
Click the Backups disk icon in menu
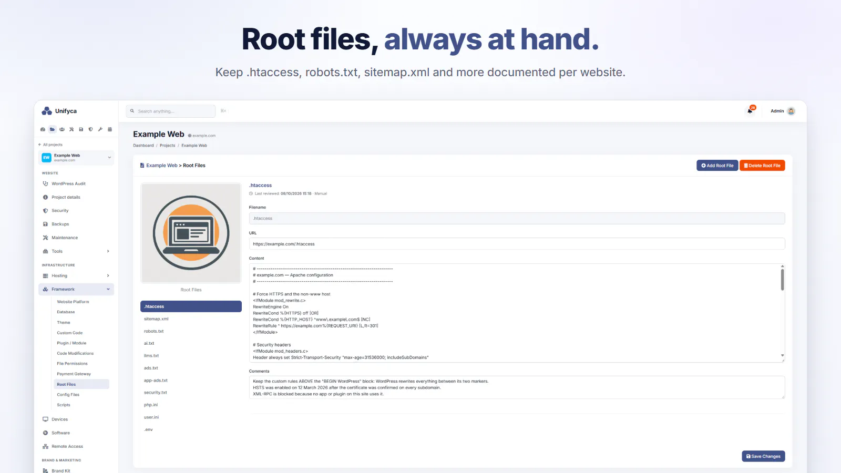pyautogui.click(x=45, y=224)
